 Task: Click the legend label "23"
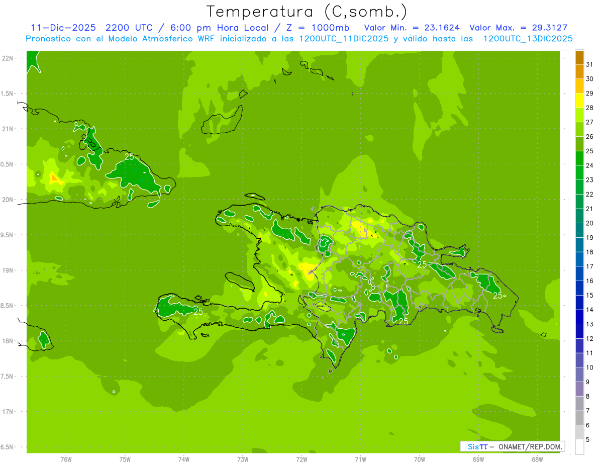coord(590,180)
